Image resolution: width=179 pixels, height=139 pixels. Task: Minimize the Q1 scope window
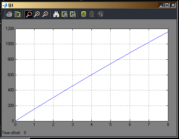(161, 5)
